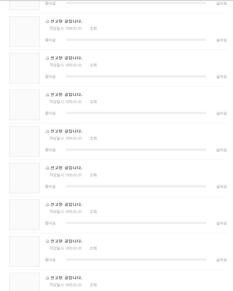This screenshot has height=291, width=233.
Task: Click lock icon on first fully visible post
Action: coord(47,21)
